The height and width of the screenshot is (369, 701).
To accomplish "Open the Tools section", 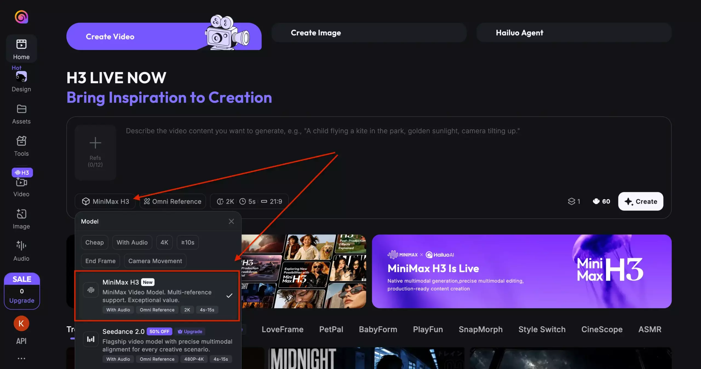I will [x=21, y=146].
